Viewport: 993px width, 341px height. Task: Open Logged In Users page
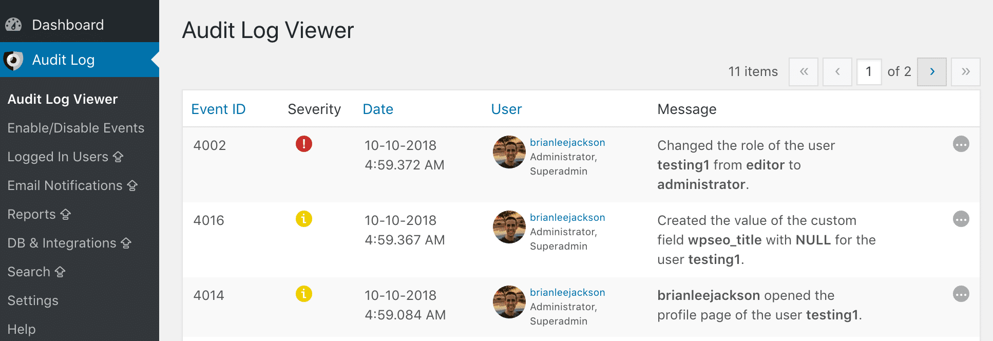58,157
